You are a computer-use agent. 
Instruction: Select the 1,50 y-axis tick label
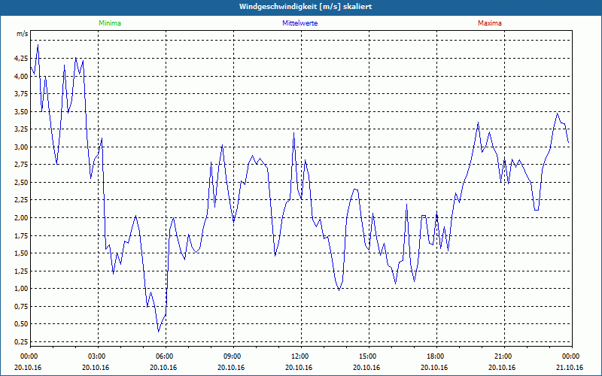pos(22,253)
